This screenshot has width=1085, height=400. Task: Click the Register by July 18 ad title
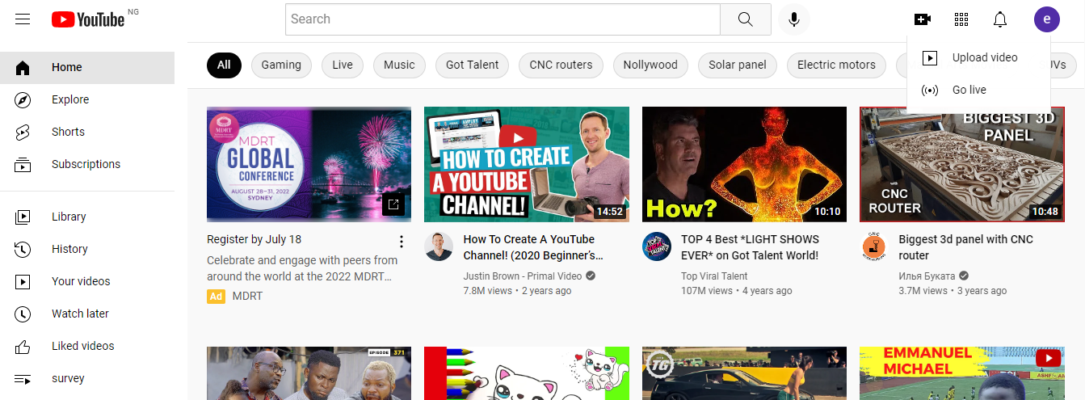point(254,239)
